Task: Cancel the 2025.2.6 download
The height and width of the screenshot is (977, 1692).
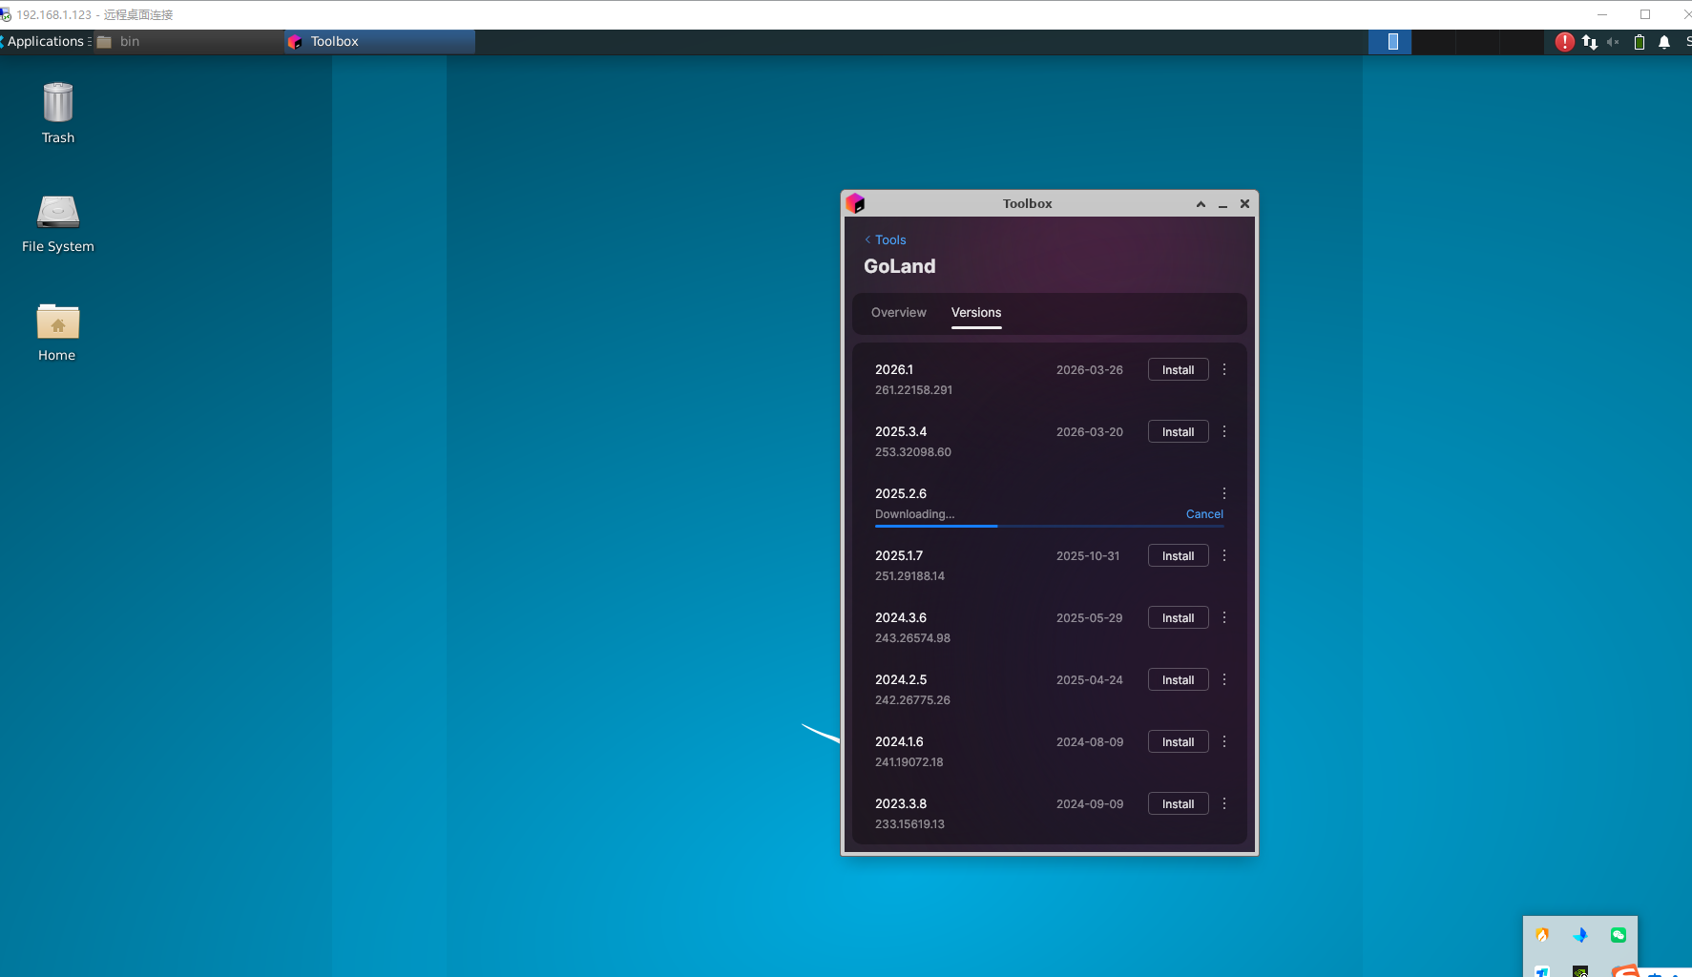Action: (1204, 513)
